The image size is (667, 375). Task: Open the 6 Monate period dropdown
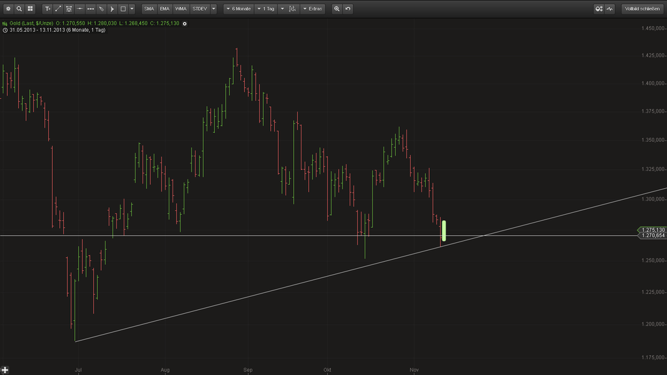click(x=238, y=8)
